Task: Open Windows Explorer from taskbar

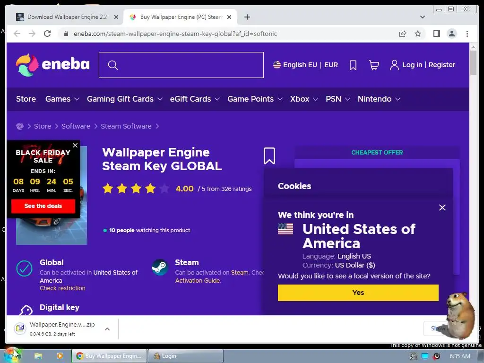Action: (38, 356)
